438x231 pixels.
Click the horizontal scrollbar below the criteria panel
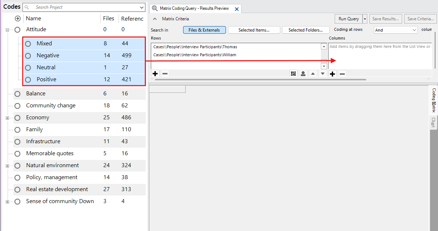coord(260,79)
